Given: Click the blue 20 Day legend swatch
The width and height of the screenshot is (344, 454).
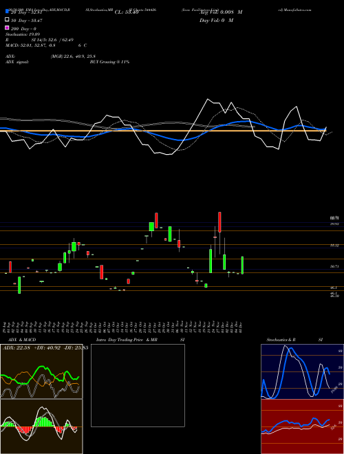Looking at the screenshot, I should [x=7, y=12].
